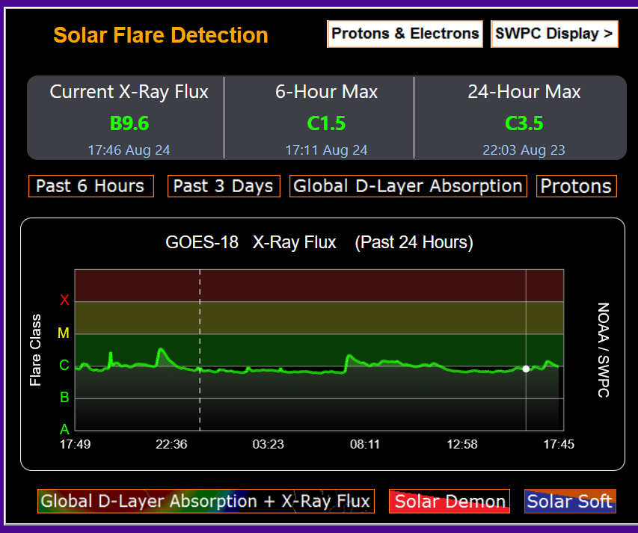Viewport: 638px width, 533px height.
Task: Click the A flare class axis label
Action: (64, 429)
